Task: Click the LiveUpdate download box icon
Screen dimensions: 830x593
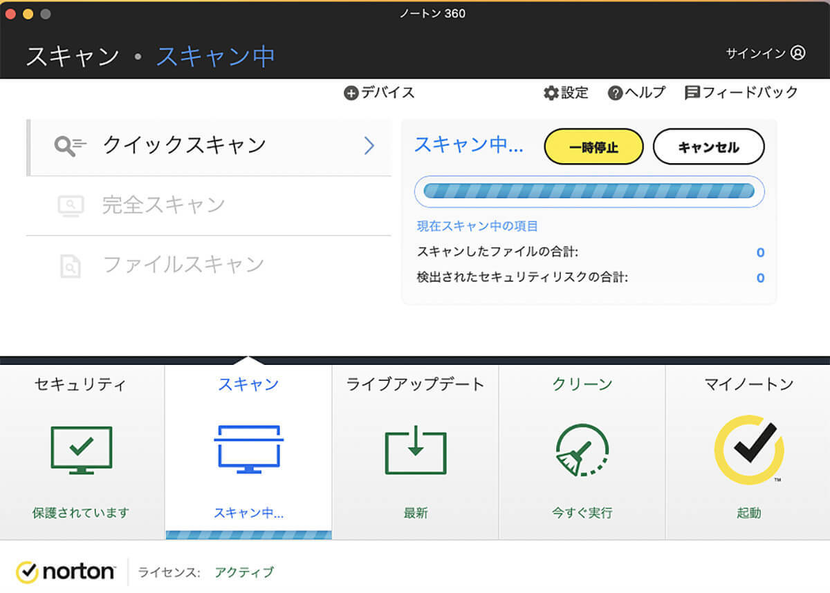Action: (415, 450)
